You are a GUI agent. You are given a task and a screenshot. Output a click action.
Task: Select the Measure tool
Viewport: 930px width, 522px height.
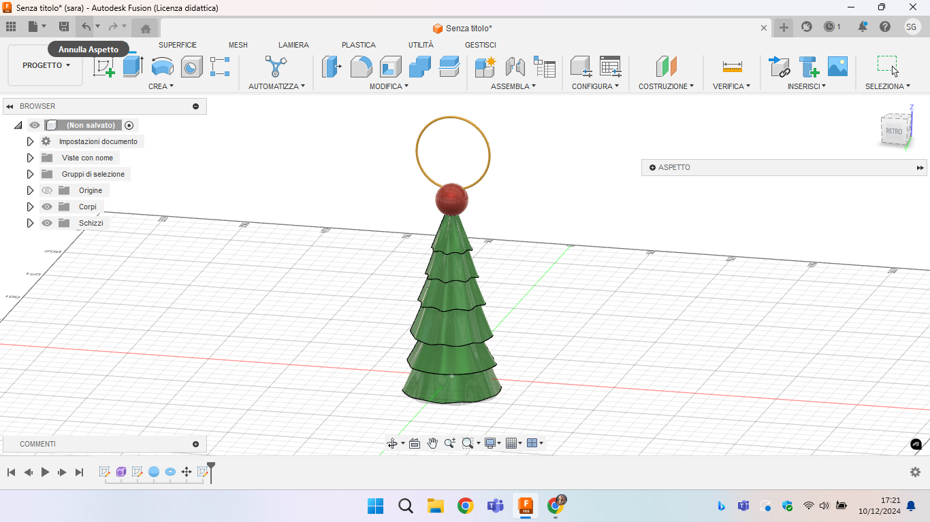733,67
